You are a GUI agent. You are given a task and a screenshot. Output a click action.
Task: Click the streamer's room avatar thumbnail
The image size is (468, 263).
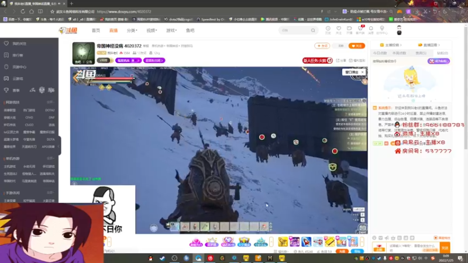point(84,53)
